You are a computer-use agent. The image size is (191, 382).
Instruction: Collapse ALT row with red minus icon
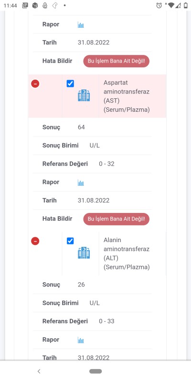[x=35, y=241]
